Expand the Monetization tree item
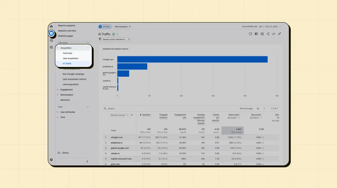This screenshot has width=337, height=188. [58, 95]
